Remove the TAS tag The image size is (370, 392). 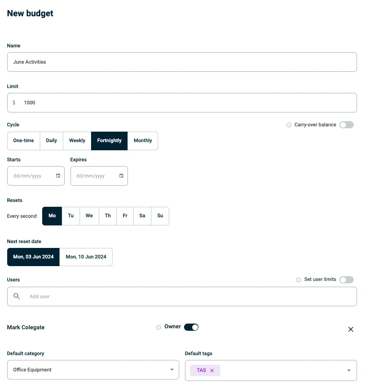(212, 370)
